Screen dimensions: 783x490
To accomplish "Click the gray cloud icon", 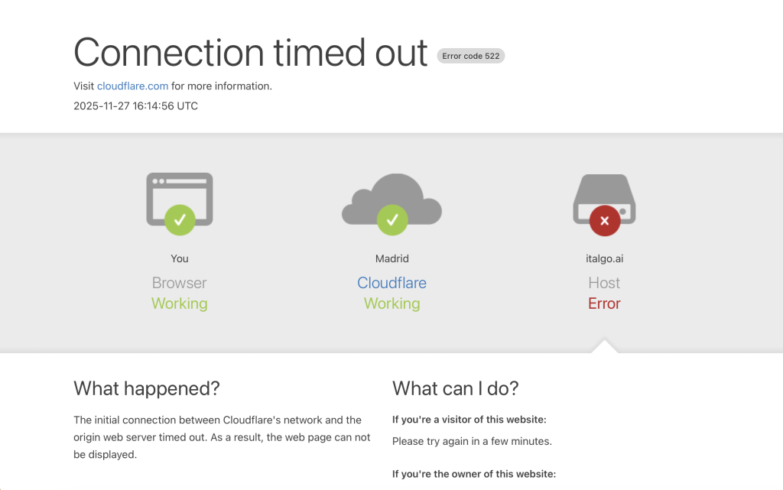I will coord(391,196).
